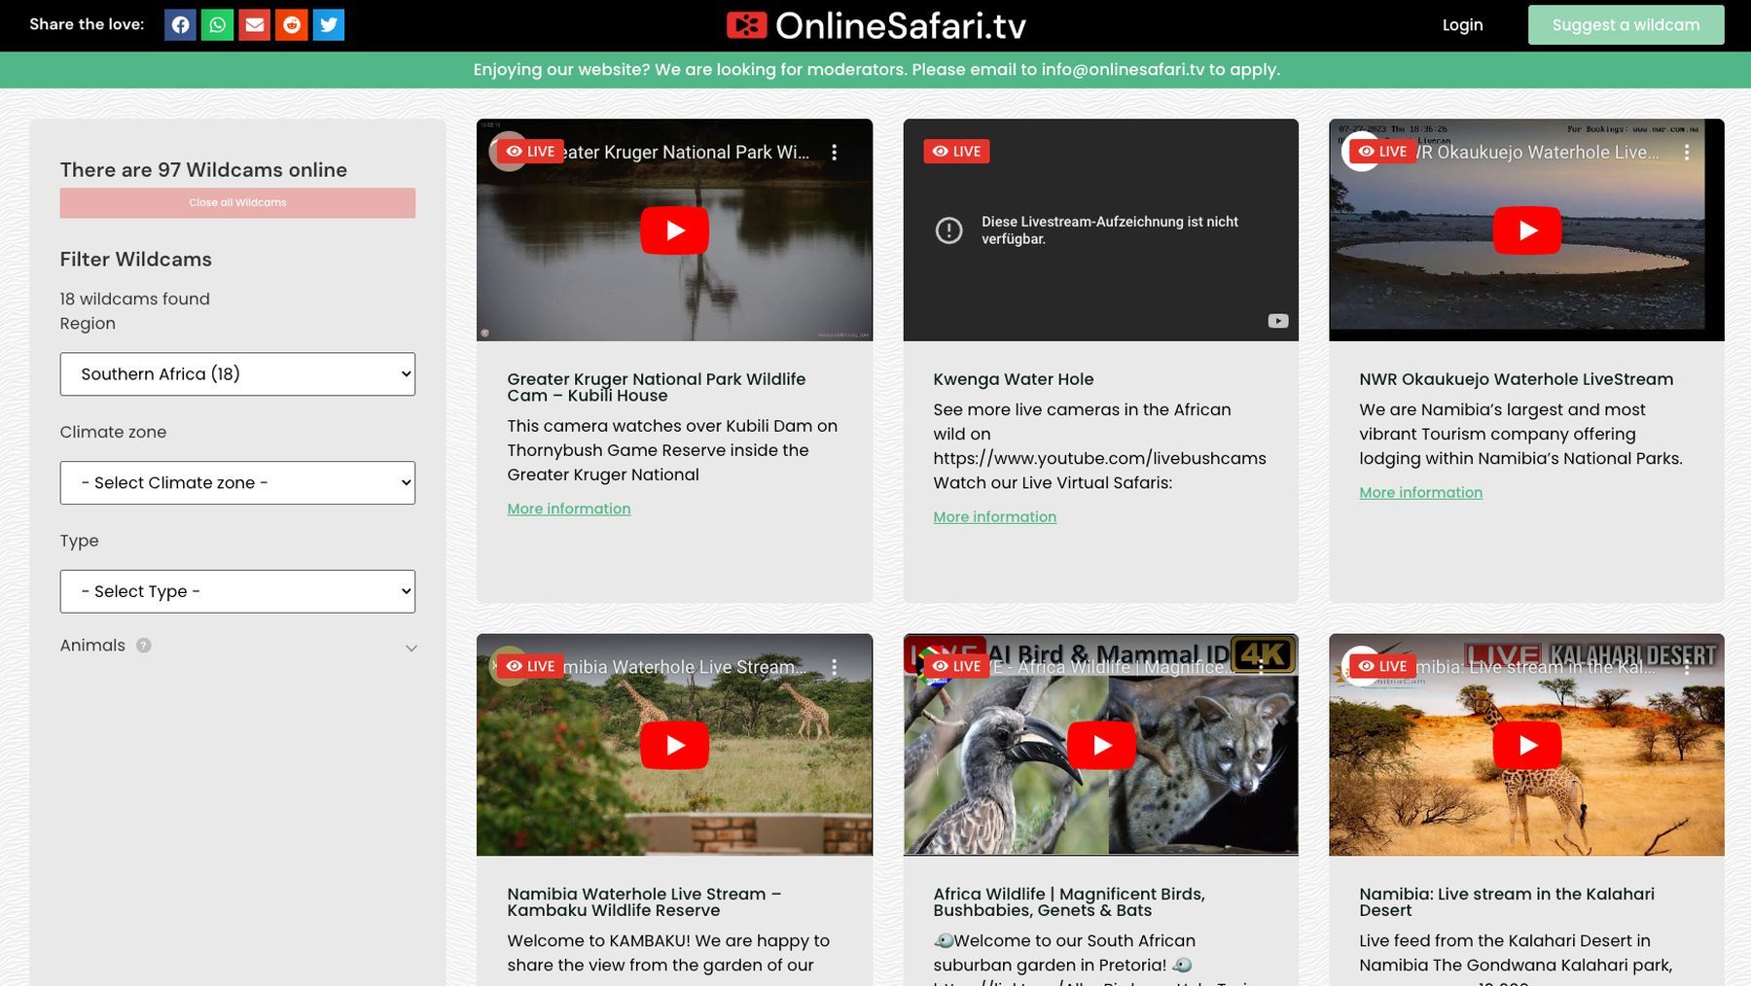1751x986 pixels.
Task: Click LIVE badge on Kruger video
Action: [x=530, y=152]
